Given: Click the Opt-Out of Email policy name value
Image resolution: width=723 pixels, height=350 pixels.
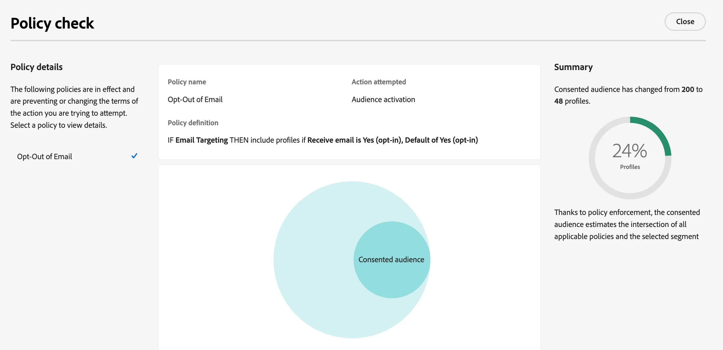Looking at the screenshot, I should (195, 100).
